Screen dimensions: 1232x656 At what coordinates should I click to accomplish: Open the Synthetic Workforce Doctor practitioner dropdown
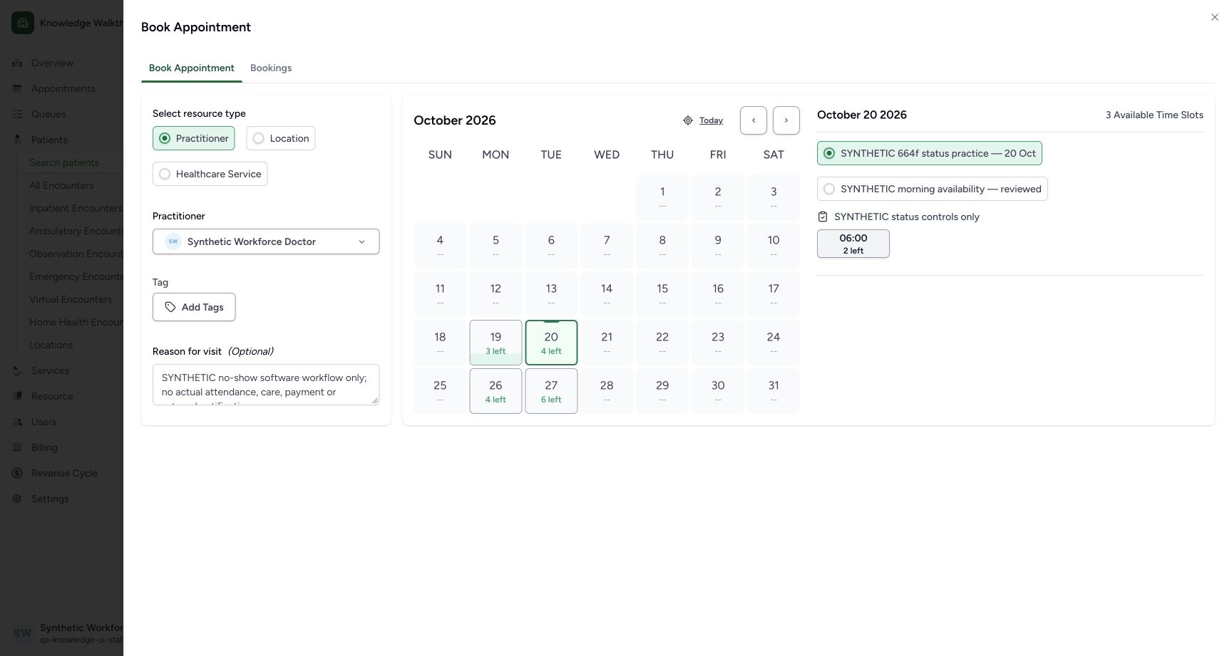pyautogui.click(x=266, y=241)
